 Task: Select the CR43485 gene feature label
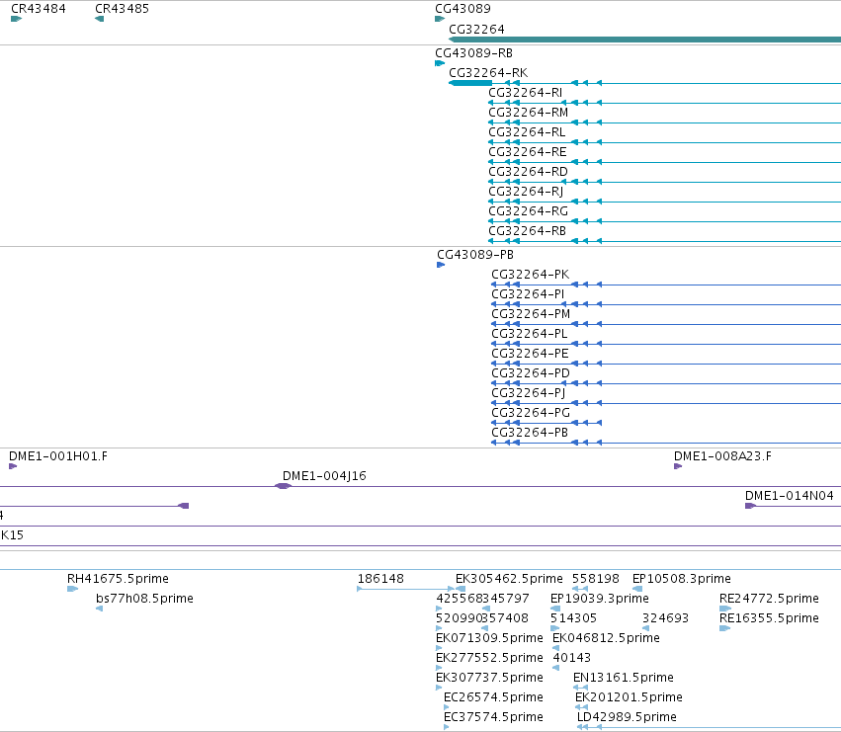pyautogui.click(x=122, y=9)
